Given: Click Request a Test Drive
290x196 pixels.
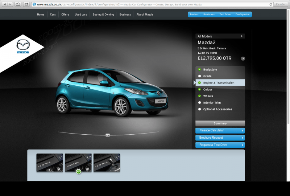Looking at the screenshot, I should tap(220, 145).
